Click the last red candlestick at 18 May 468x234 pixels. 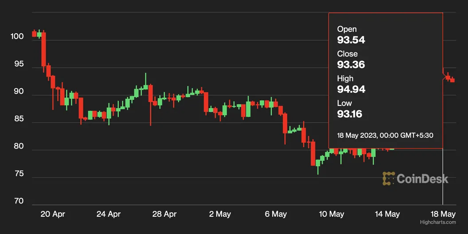pos(452,80)
